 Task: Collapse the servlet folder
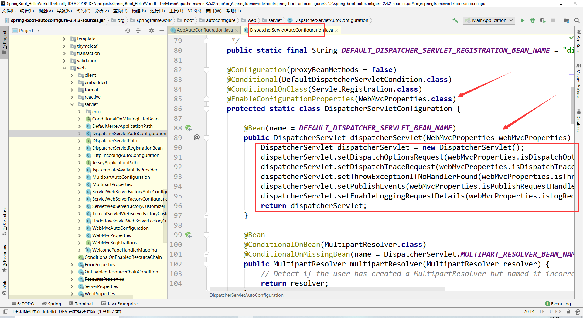tap(72, 104)
